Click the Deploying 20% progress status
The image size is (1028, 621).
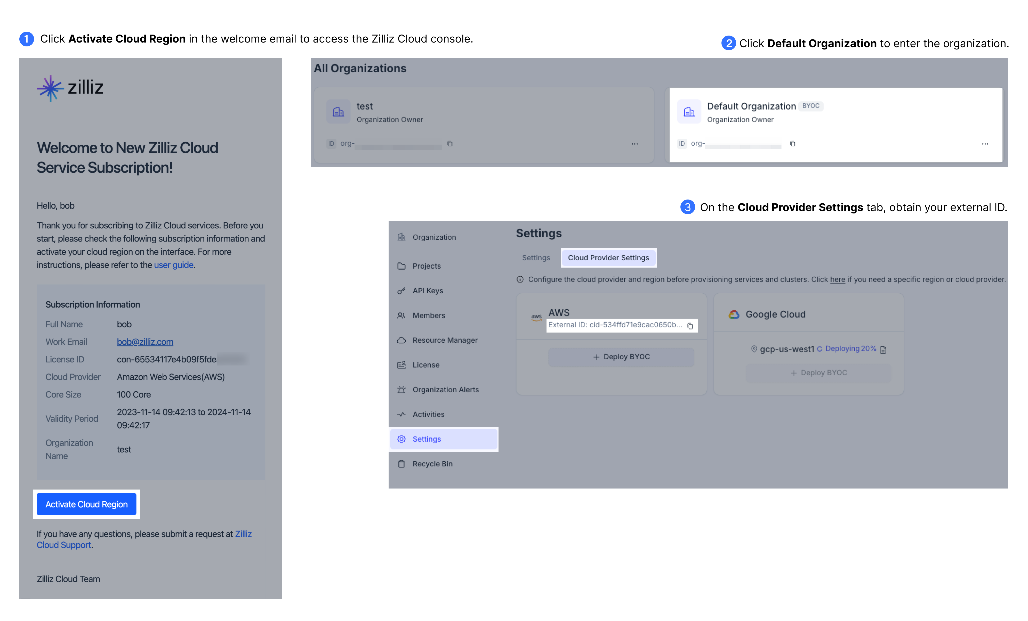point(847,349)
